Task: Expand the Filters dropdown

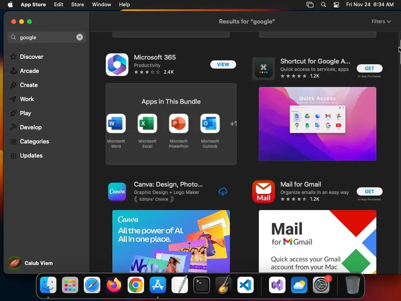Action: point(381,22)
